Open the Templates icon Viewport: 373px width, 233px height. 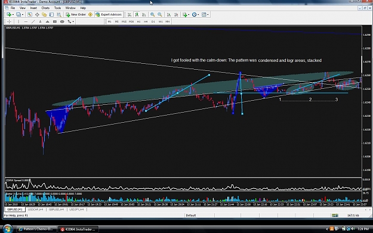pos(204,14)
